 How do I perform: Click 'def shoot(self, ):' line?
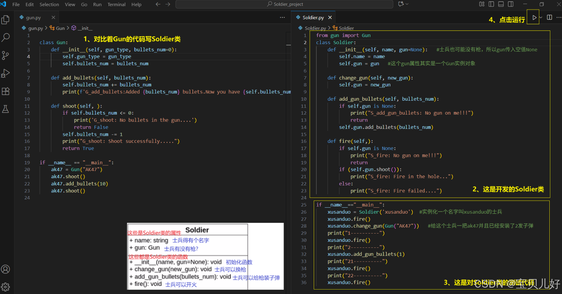(x=76, y=106)
